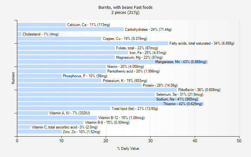Screen dimensions: 251x157
Task: Select the 'Riboflavin - 36% (0.608mg)' label
Action: click(x=199, y=90)
